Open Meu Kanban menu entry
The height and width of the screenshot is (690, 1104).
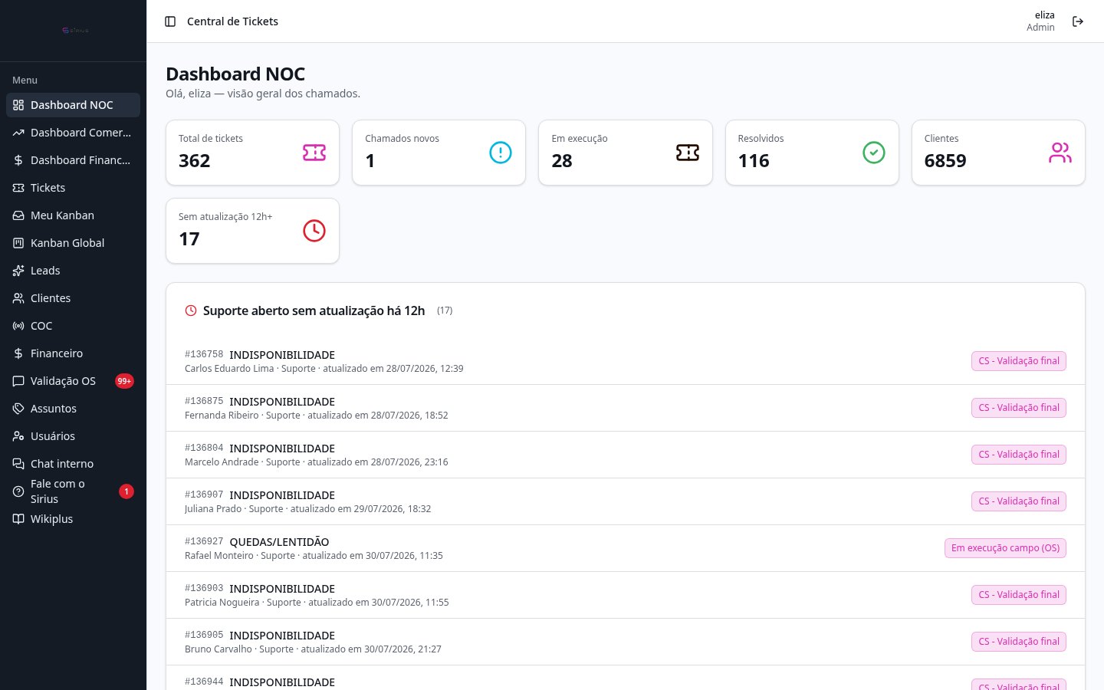(73, 215)
